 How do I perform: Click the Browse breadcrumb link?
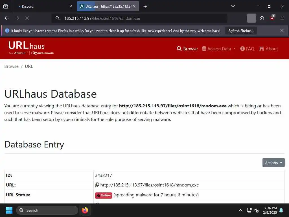(11, 66)
